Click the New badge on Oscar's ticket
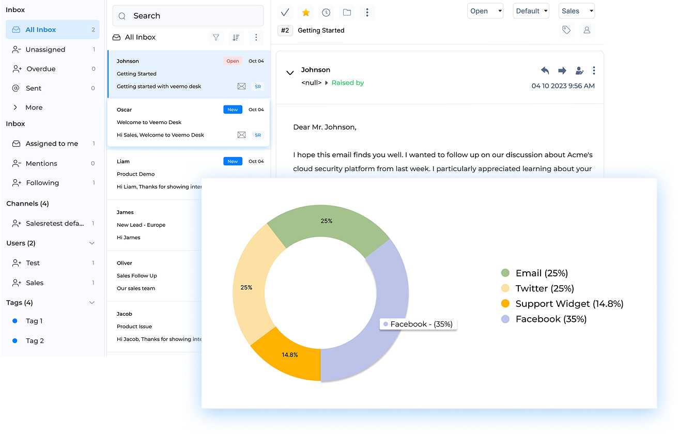The height and width of the screenshot is (434, 678). tap(233, 110)
